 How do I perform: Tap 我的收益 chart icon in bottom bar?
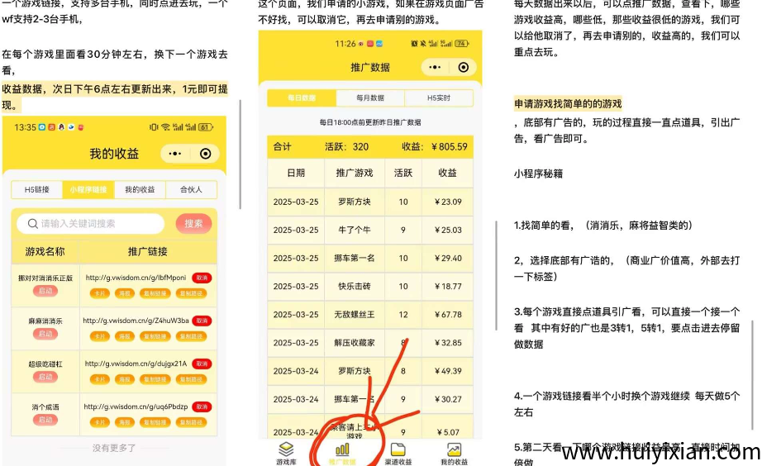[x=454, y=451]
